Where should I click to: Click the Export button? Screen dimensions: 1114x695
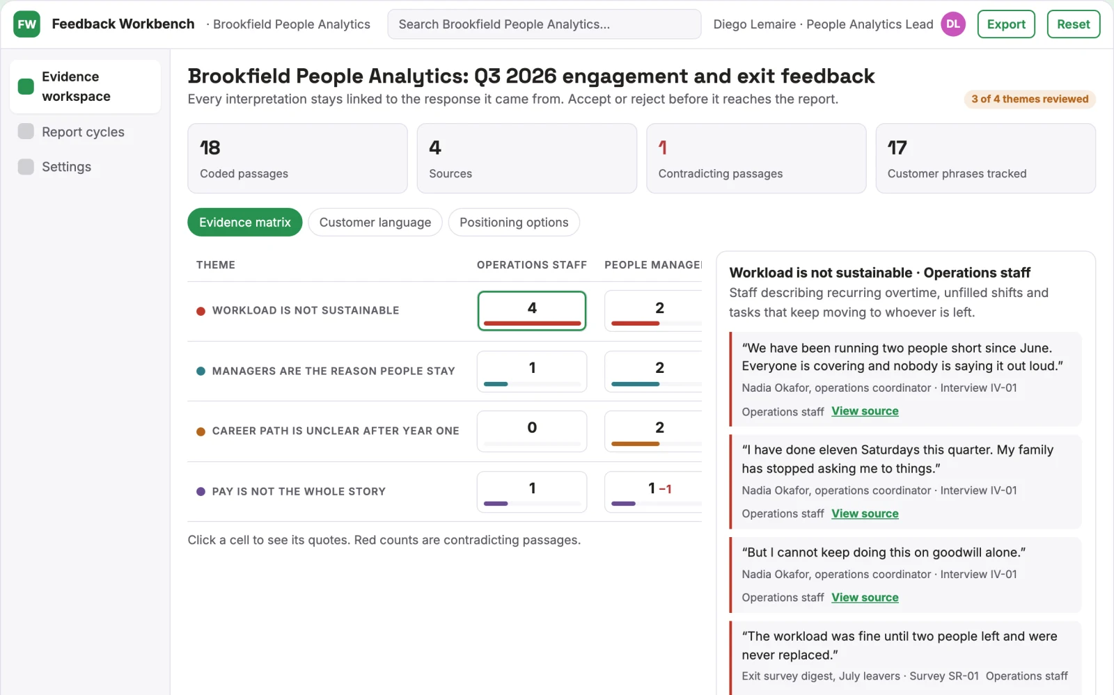pos(1006,24)
